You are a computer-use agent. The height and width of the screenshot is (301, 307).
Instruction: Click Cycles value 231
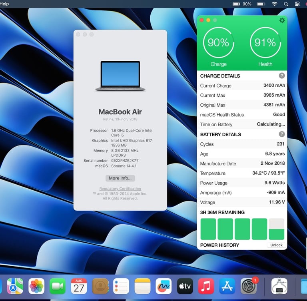(281, 144)
